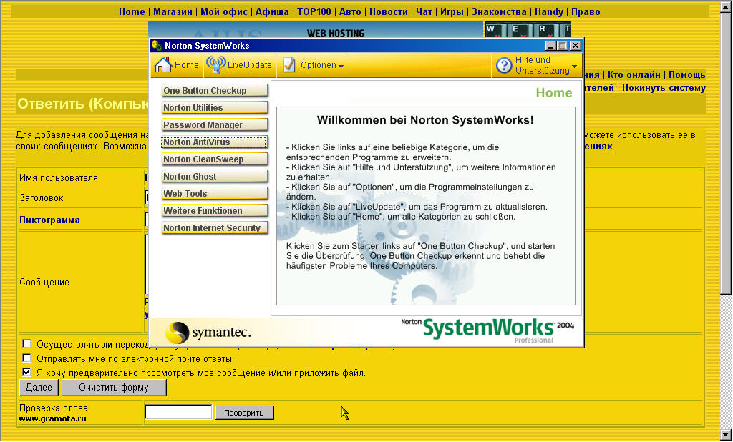This screenshot has height=442, width=733.
Task: Toggle the checkbox 'Осуществлять ли перекод'
Action: (x=27, y=344)
